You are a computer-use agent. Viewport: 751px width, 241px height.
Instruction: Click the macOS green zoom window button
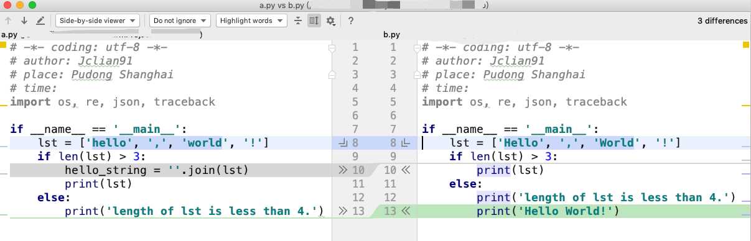pyautogui.click(x=32, y=5)
